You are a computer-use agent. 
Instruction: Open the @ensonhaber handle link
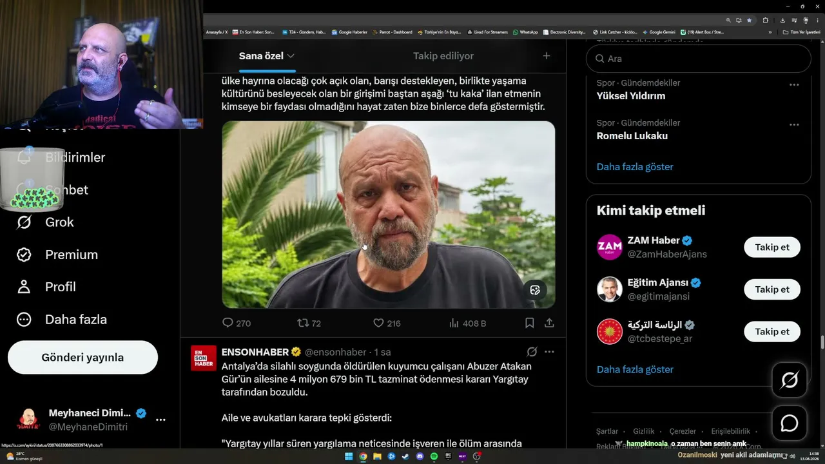[335, 352]
